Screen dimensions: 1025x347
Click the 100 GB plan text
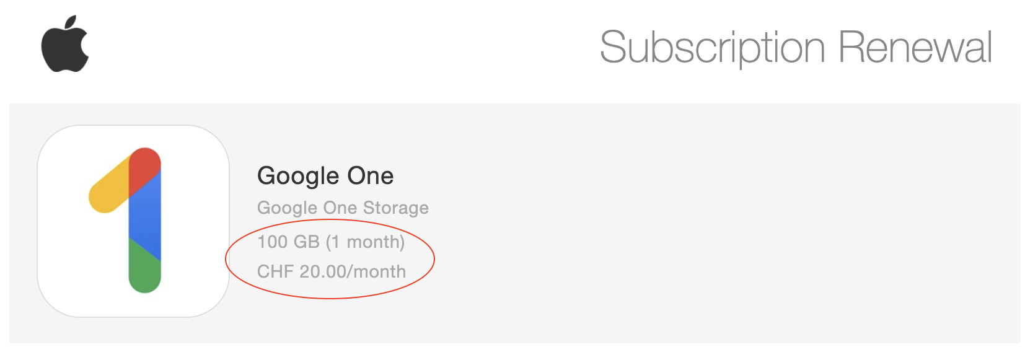tap(288, 242)
